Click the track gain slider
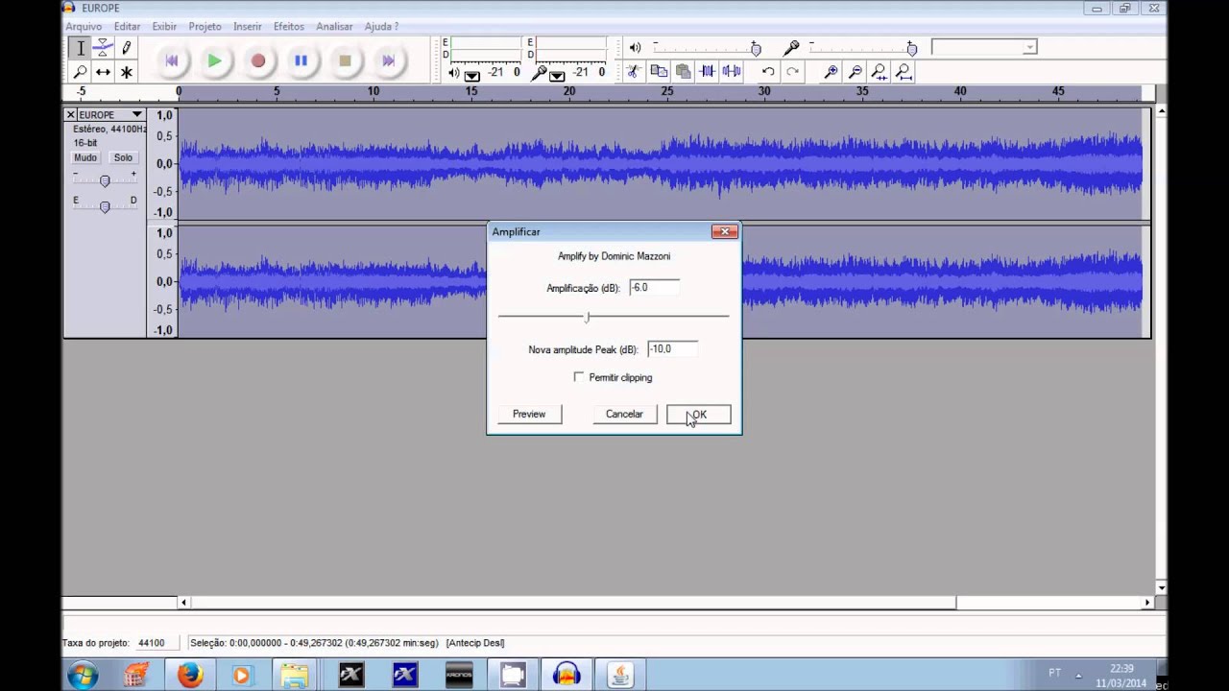This screenshot has width=1229, height=691. 105,180
